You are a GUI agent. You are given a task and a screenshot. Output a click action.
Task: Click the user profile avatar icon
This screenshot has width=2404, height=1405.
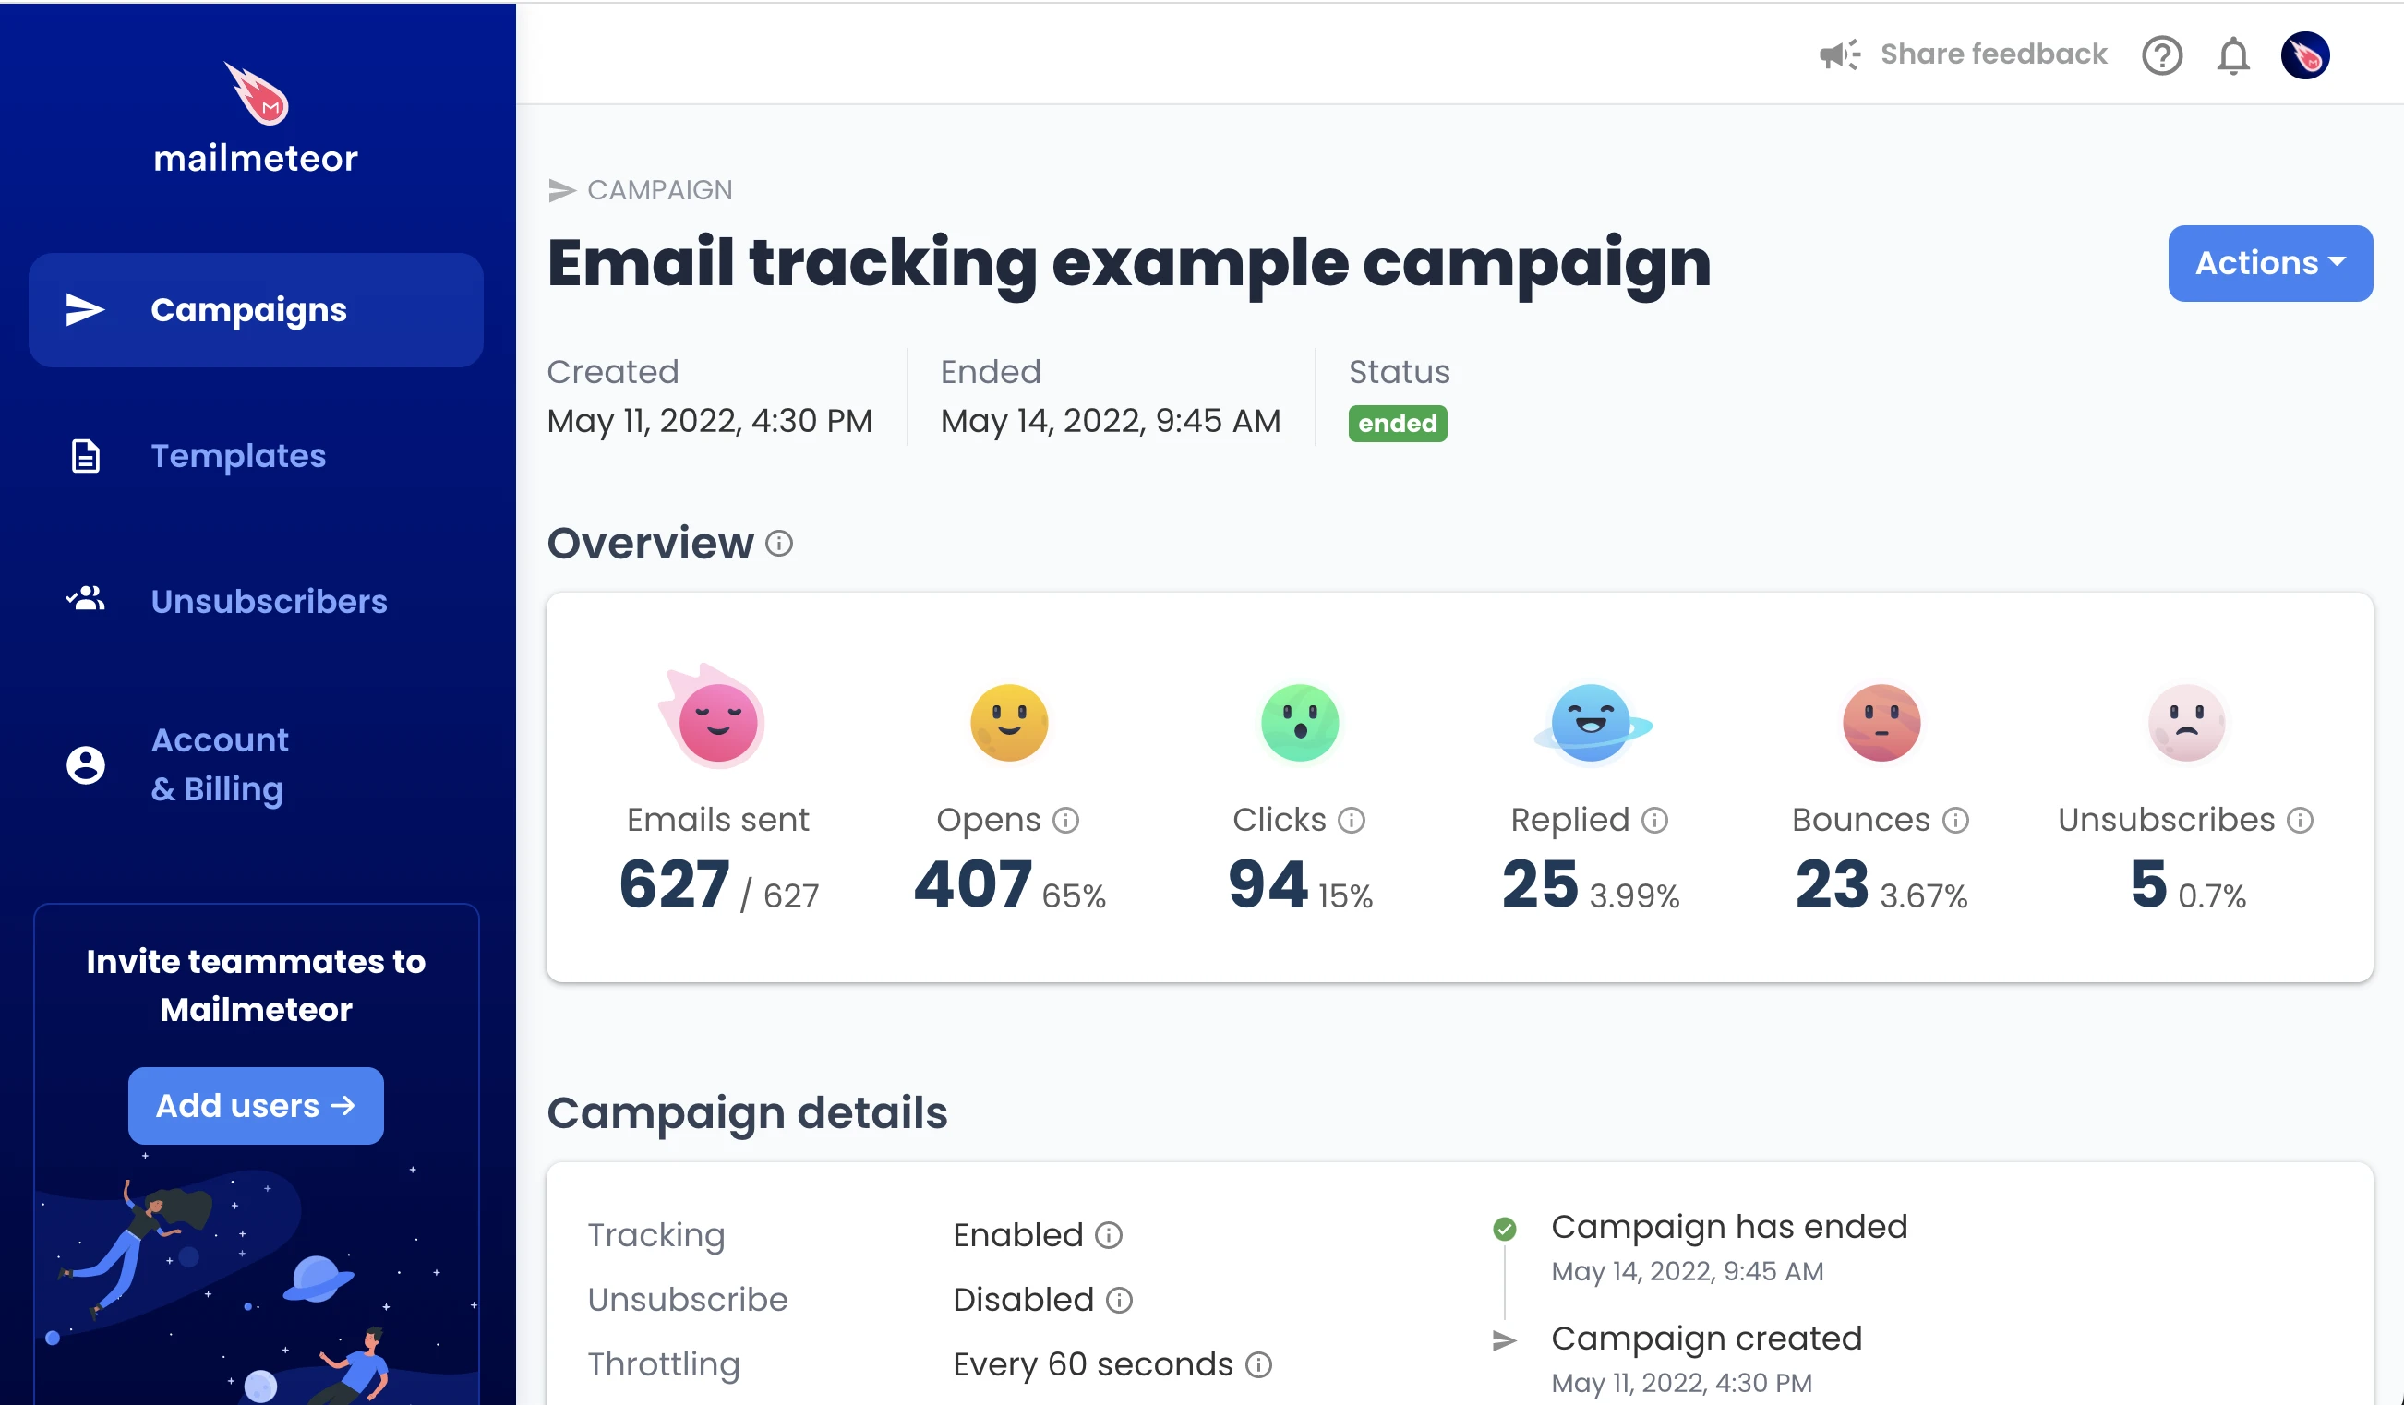2307,55
